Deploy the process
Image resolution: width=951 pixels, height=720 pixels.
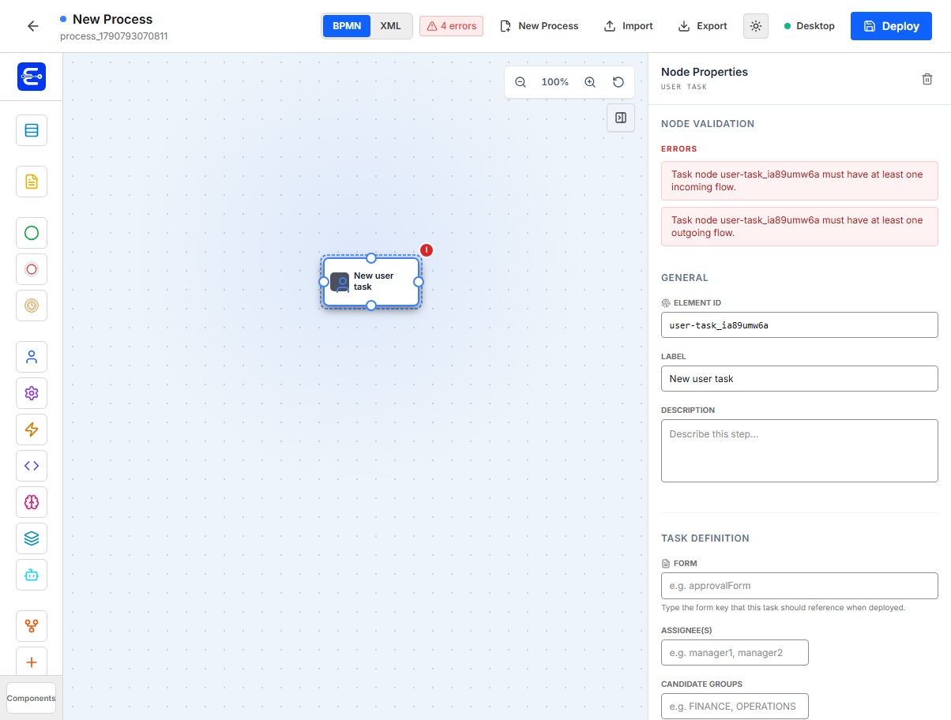(x=891, y=26)
